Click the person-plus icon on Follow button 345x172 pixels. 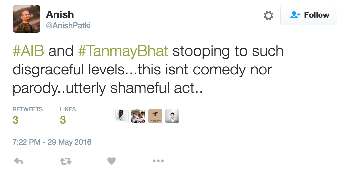(295, 15)
